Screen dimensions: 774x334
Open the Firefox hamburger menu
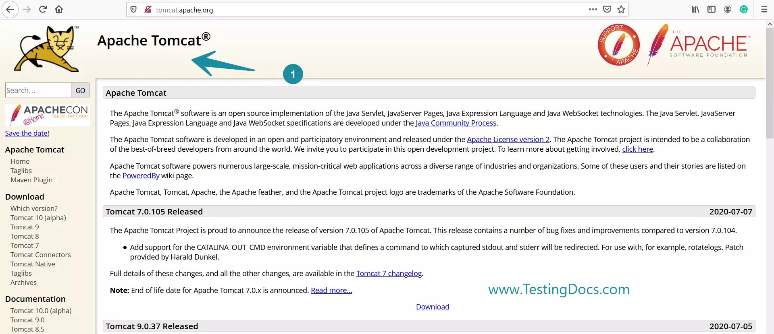tap(764, 9)
